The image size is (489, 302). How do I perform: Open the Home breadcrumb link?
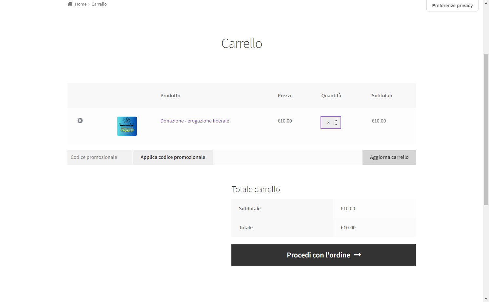pos(81,4)
